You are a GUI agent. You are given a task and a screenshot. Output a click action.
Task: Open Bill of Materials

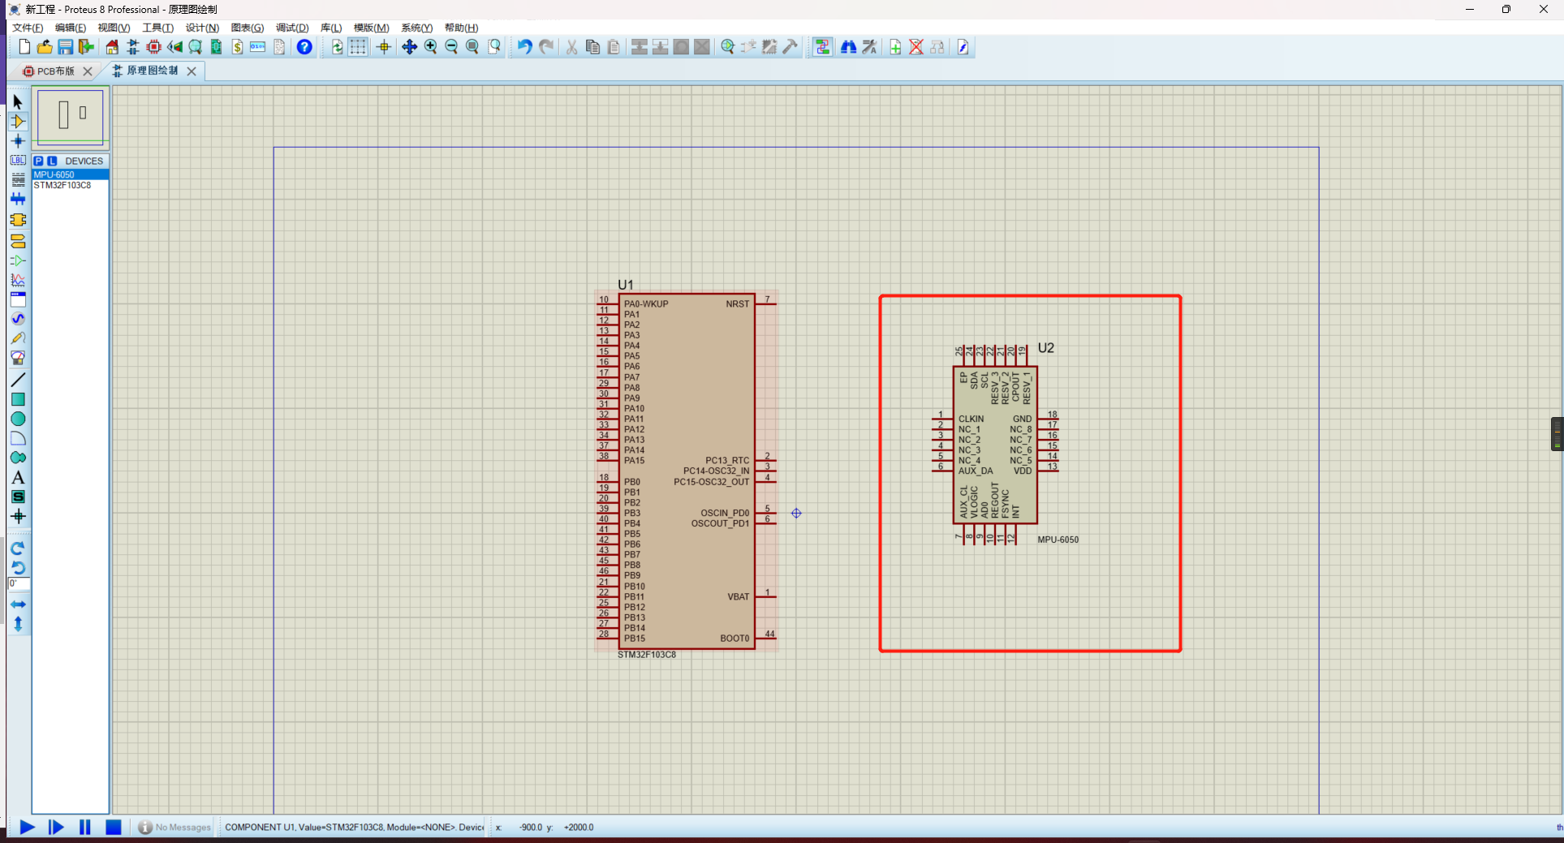[x=237, y=47]
